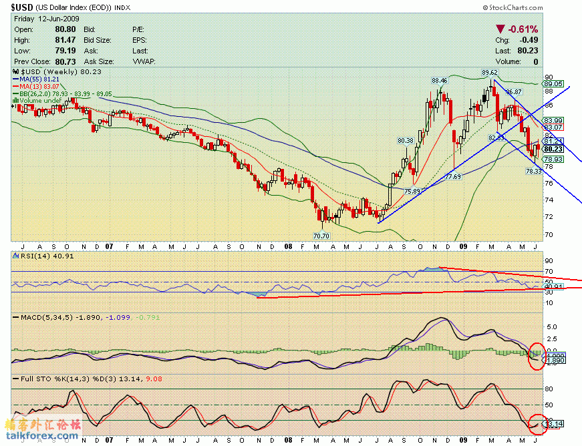Image resolution: width=582 pixels, height=446 pixels.
Task: Click the 13.14 stochastic axis tag
Action: click(554, 423)
